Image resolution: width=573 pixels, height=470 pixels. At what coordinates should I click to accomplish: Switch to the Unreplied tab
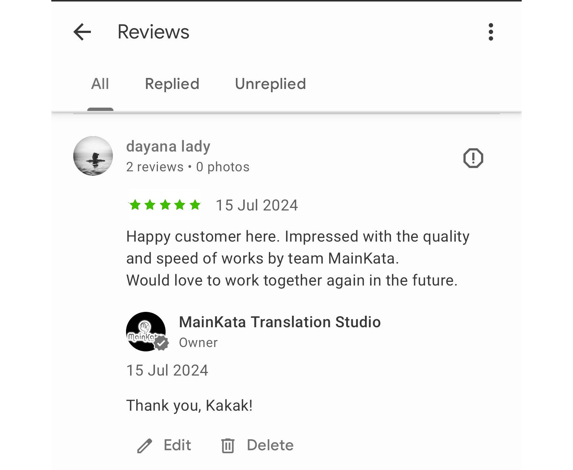[270, 84]
